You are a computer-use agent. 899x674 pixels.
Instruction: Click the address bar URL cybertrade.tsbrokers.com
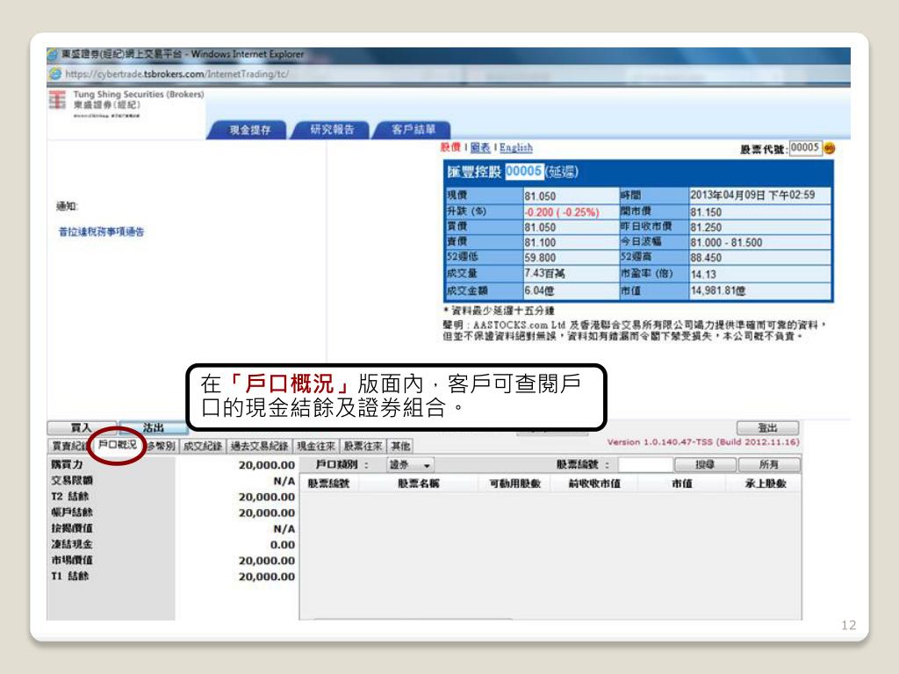click(x=176, y=74)
